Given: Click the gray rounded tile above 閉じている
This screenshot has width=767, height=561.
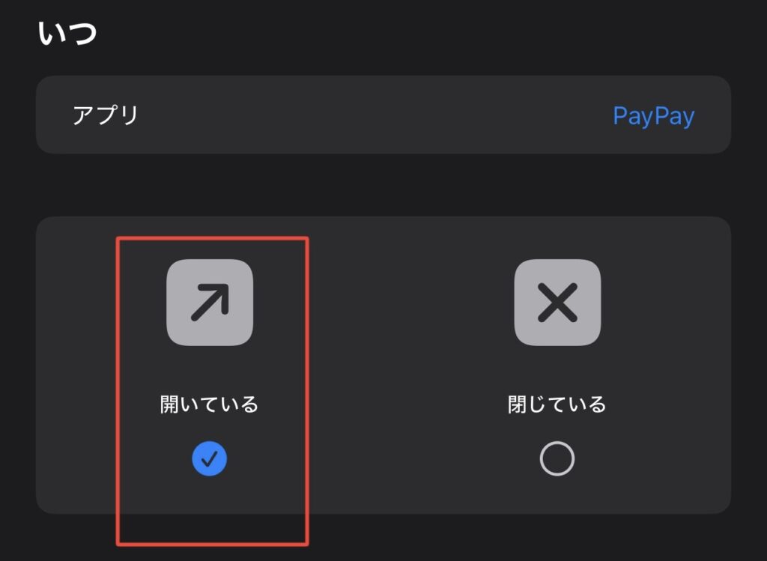Looking at the screenshot, I should pyautogui.click(x=557, y=303).
